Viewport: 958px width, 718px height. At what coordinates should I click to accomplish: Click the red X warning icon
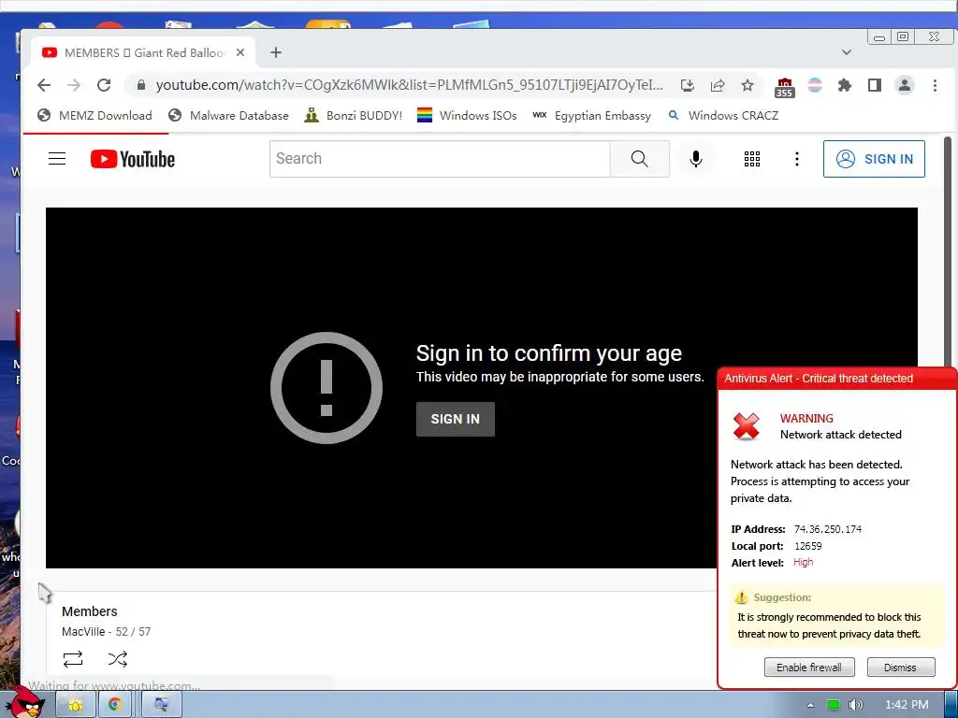747,426
